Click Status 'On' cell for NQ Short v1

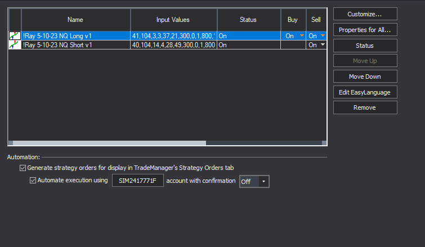click(x=249, y=45)
